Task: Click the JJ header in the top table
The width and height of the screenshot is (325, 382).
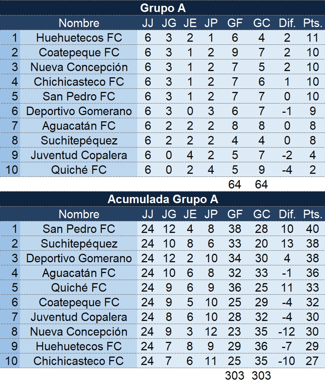Action: point(147,23)
